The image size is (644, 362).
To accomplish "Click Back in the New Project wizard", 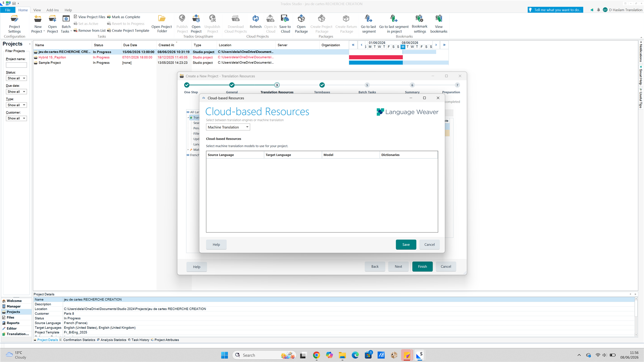I will (375, 266).
